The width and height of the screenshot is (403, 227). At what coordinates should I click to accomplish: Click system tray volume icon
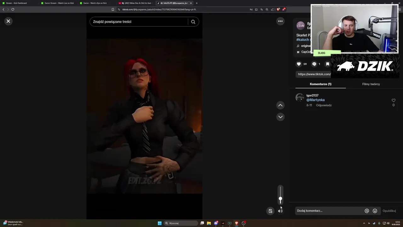click(x=389, y=223)
